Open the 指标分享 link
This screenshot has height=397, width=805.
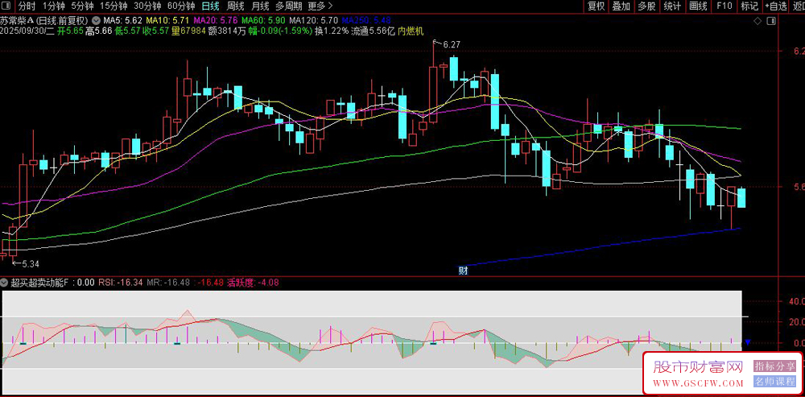tap(773, 366)
